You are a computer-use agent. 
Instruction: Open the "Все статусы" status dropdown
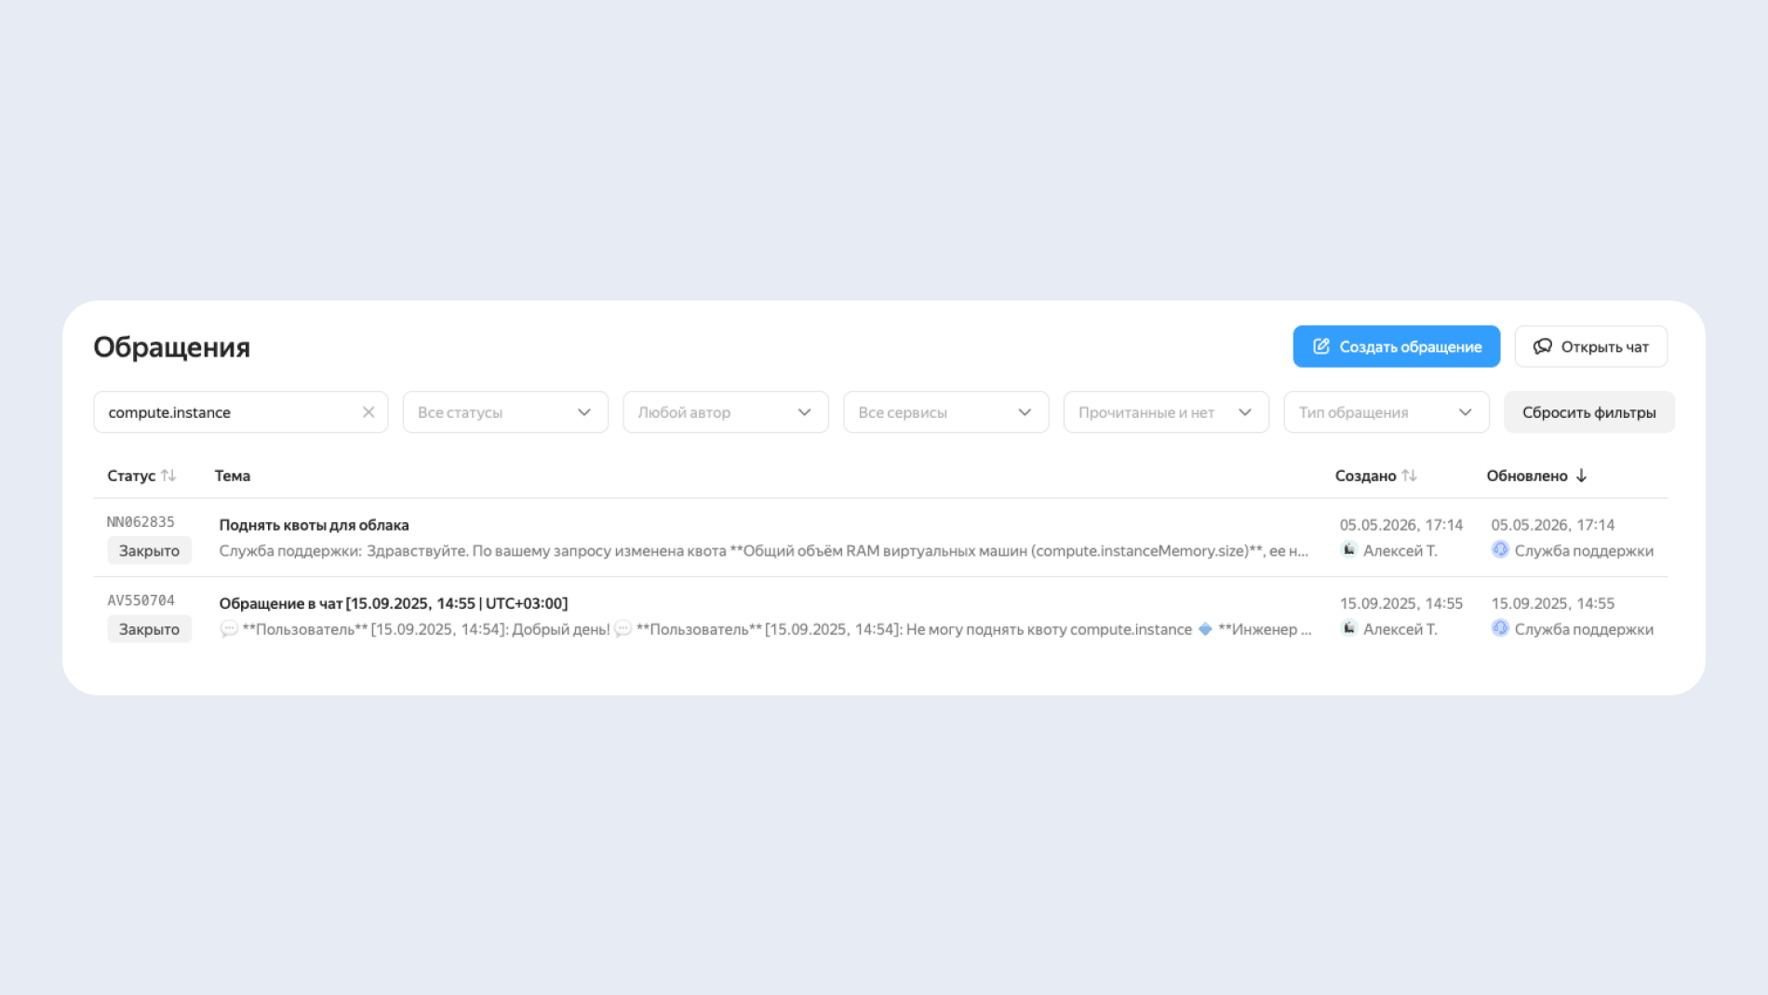(505, 412)
